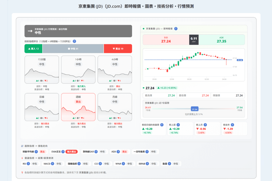Open help icon for EMA交叉

click(63, 151)
